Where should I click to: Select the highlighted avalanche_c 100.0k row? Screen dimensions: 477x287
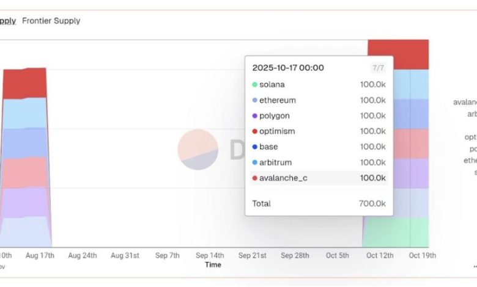tap(319, 178)
